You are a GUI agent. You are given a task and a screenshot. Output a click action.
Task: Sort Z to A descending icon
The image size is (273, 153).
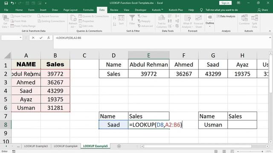(115, 24)
